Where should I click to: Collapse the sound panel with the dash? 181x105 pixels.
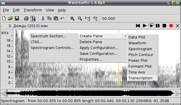tap(2, 26)
